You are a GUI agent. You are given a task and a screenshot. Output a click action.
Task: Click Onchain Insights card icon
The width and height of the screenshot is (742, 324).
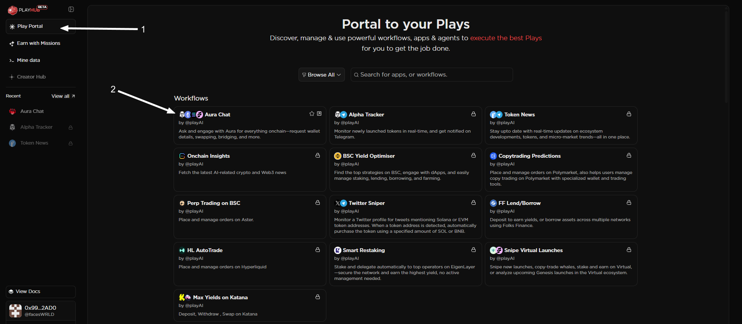tap(182, 156)
